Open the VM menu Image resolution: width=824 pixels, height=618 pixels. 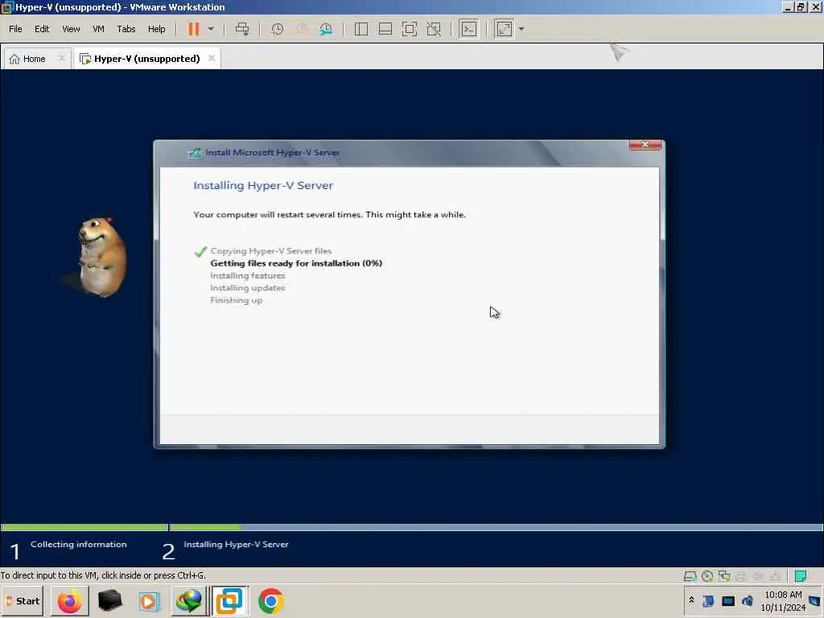pyautogui.click(x=98, y=29)
